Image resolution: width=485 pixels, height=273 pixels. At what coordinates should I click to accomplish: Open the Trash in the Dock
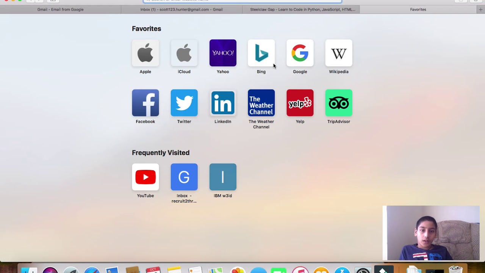point(455,270)
